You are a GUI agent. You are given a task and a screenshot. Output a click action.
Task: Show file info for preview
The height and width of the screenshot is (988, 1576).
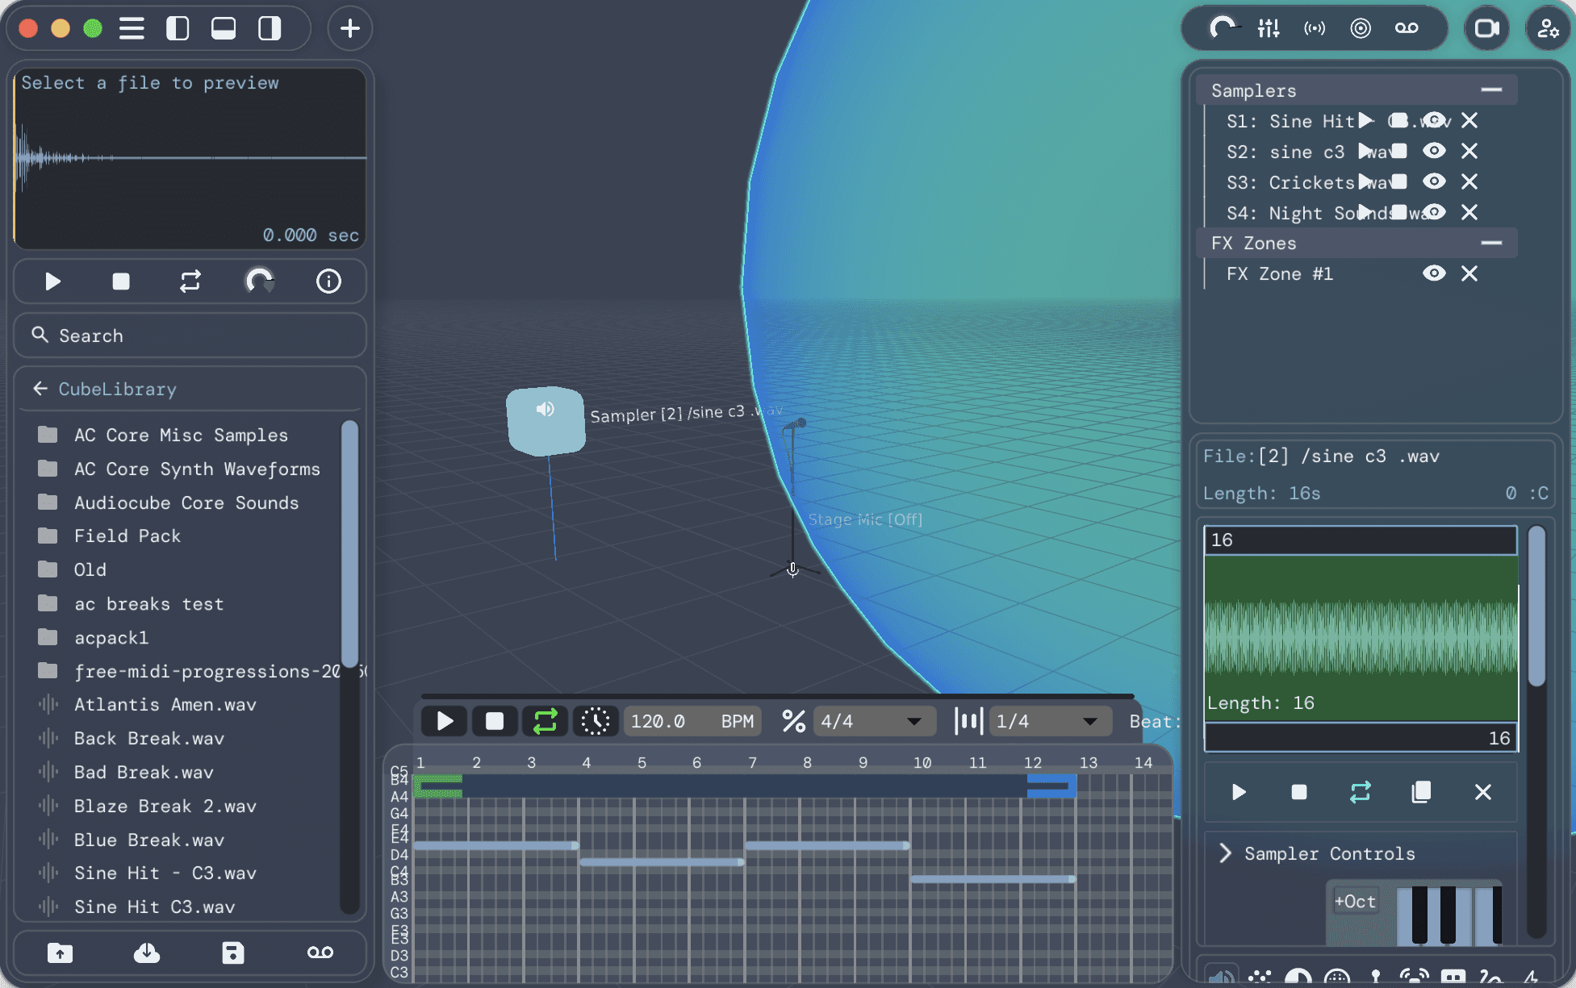click(x=328, y=281)
